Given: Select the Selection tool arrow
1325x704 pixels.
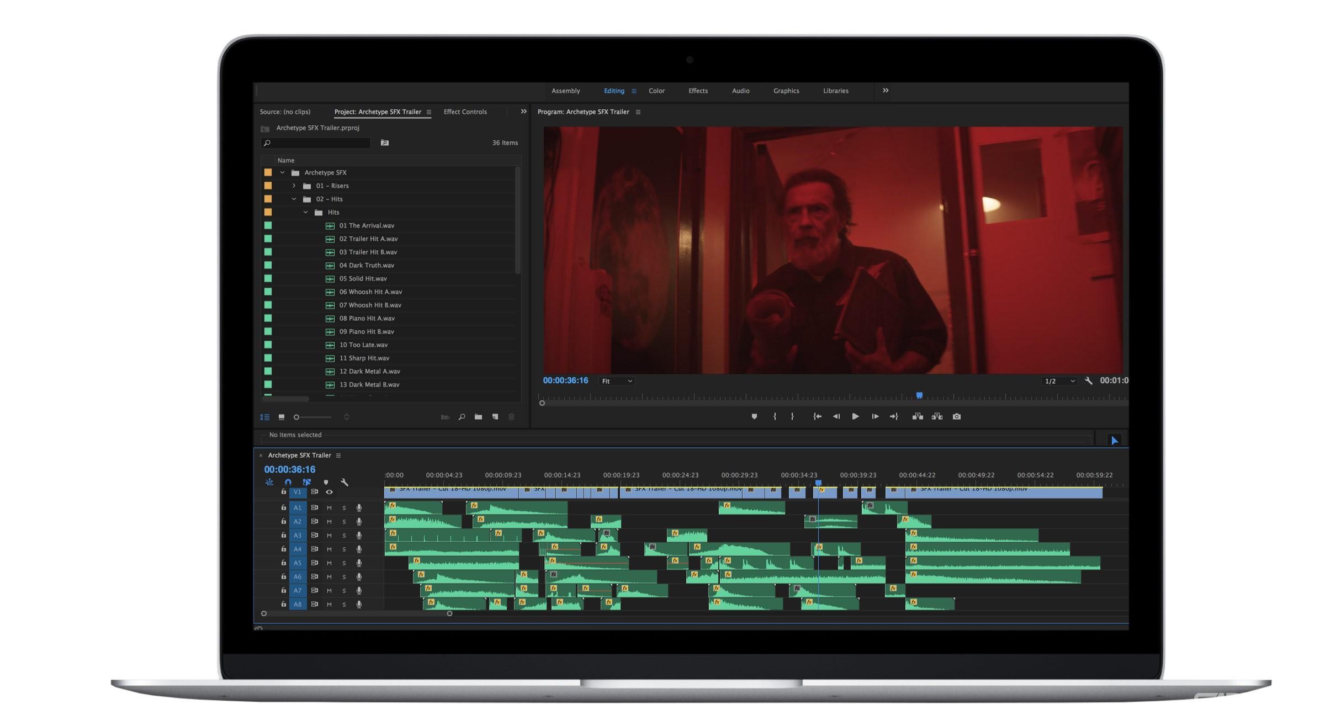Looking at the screenshot, I should coord(1114,440).
